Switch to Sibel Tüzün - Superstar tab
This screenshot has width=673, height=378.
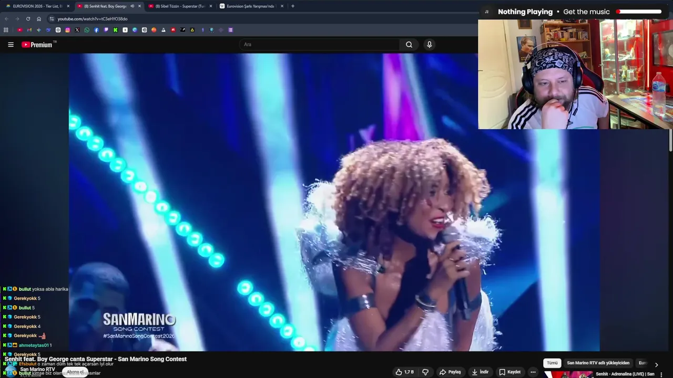point(179,6)
